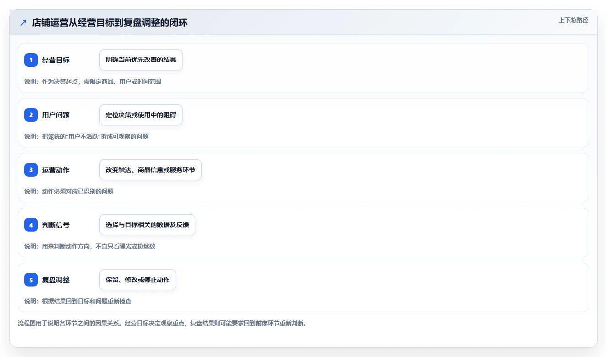Click the 保留、修改或停止动作 box
The image size is (607, 357).
[138, 280]
